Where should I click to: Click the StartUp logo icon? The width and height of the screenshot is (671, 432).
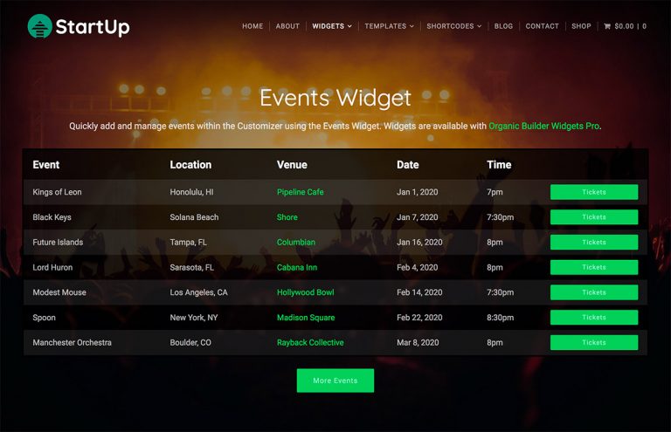pos(40,26)
